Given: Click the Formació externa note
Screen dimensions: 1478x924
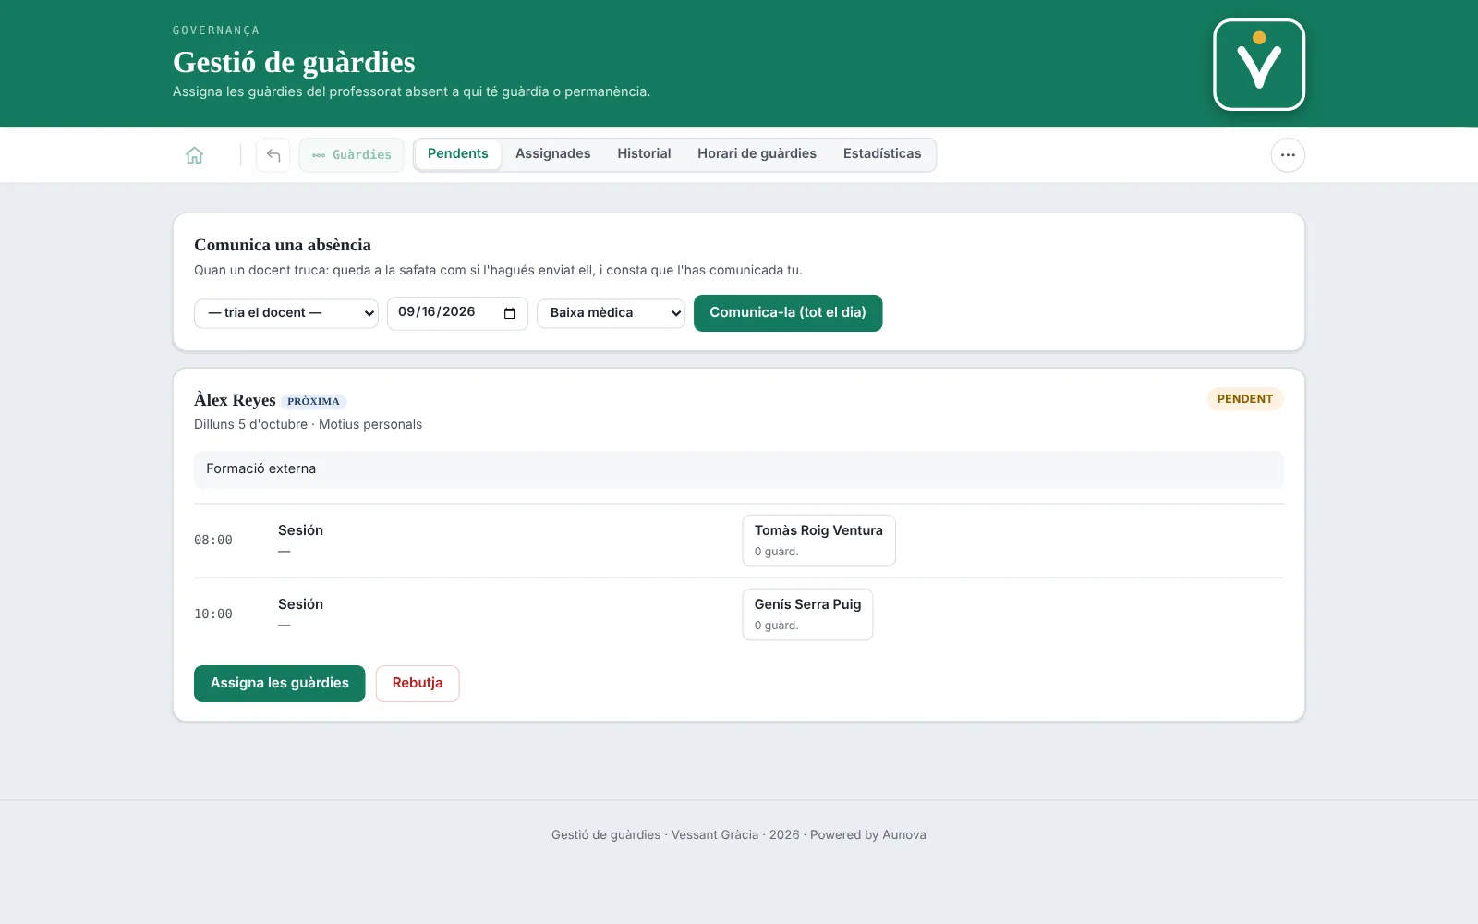Looking at the screenshot, I should [x=739, y=469].
